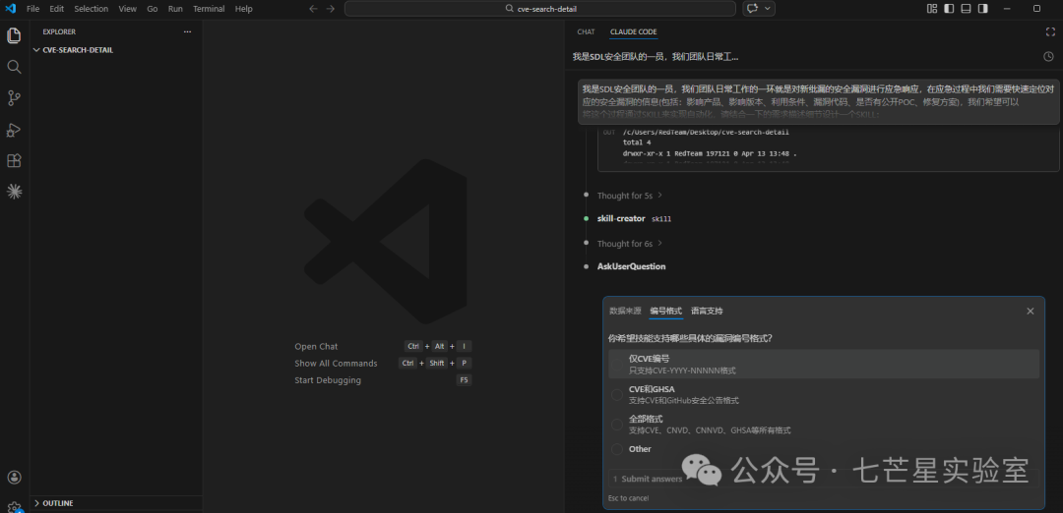Click the Open Chat shortcut link
Image resolution: width=1063 pixels, height=513 pixels.
316,347
